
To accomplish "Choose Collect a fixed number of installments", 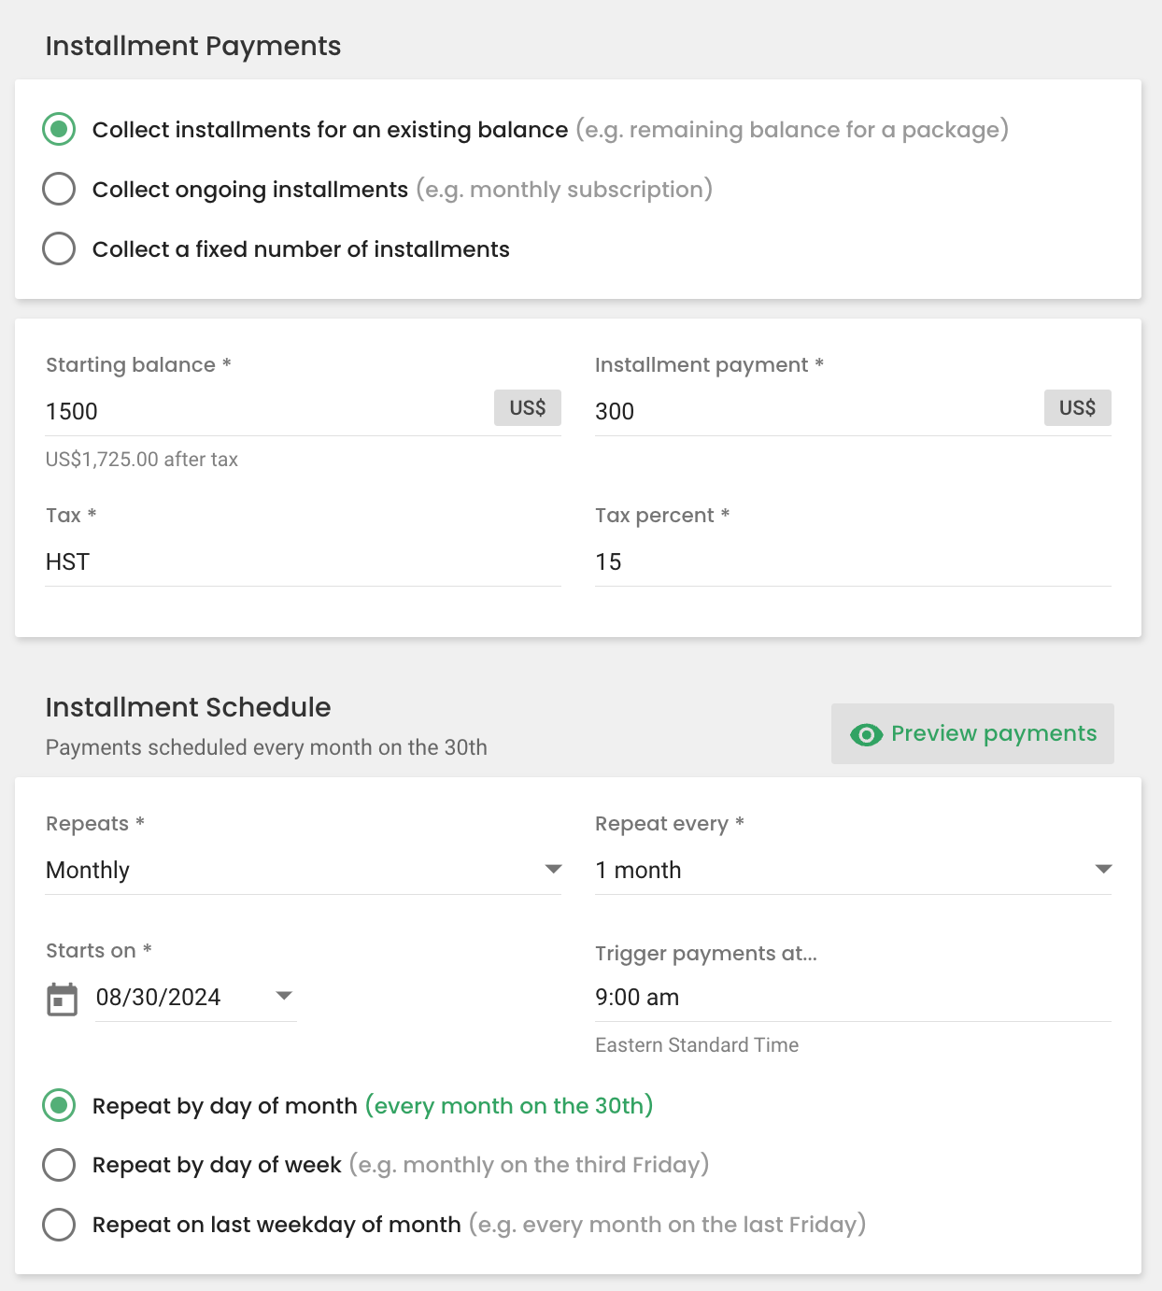I will tap(59, 248).
